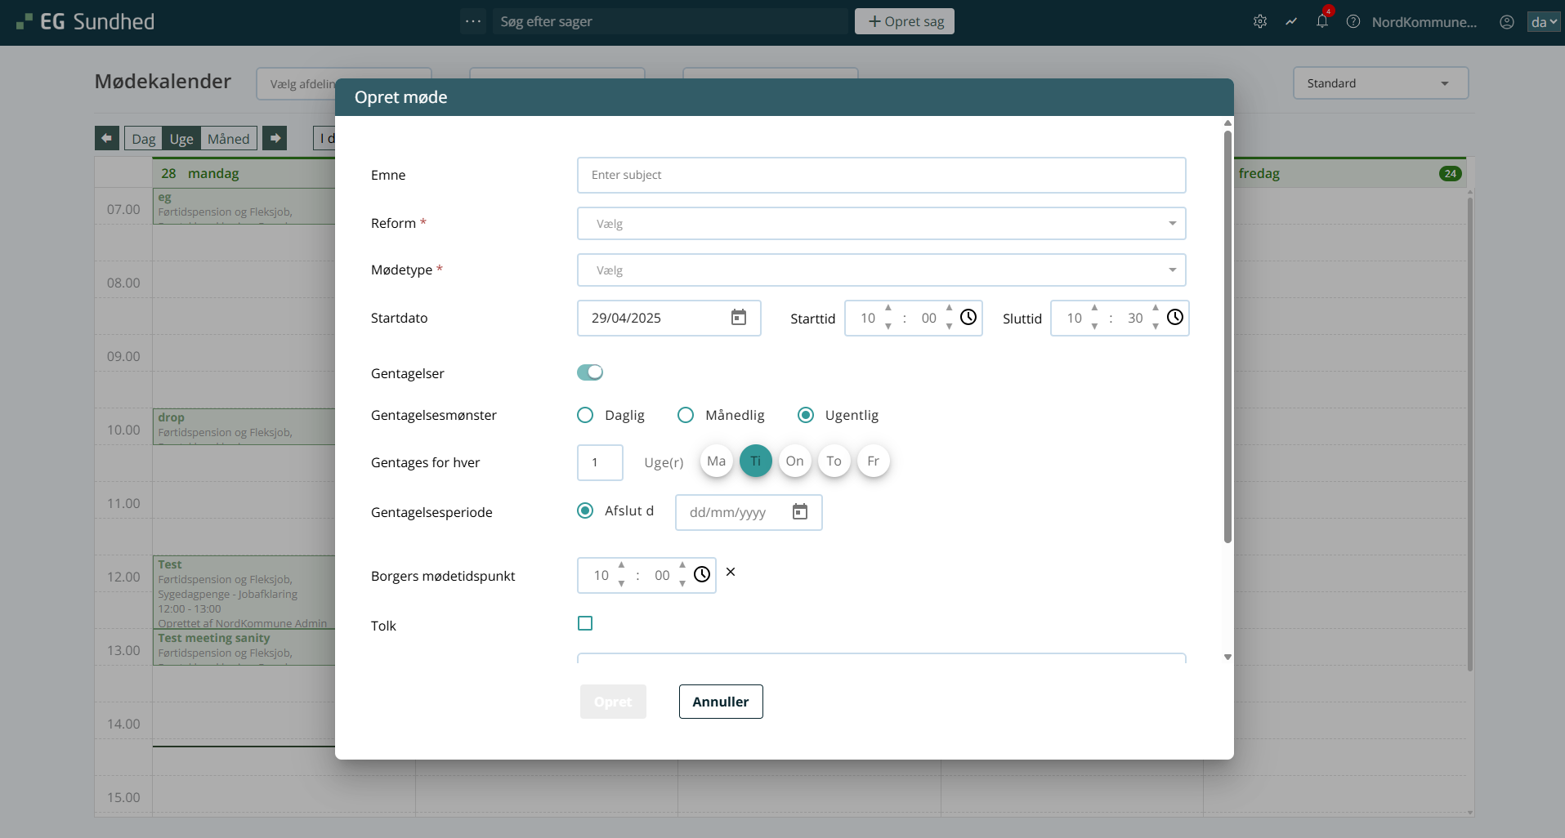The height and width of the screenshot is (838, 1565).
Task: Switch to Dag calendar view
Action: click(143, 139)
